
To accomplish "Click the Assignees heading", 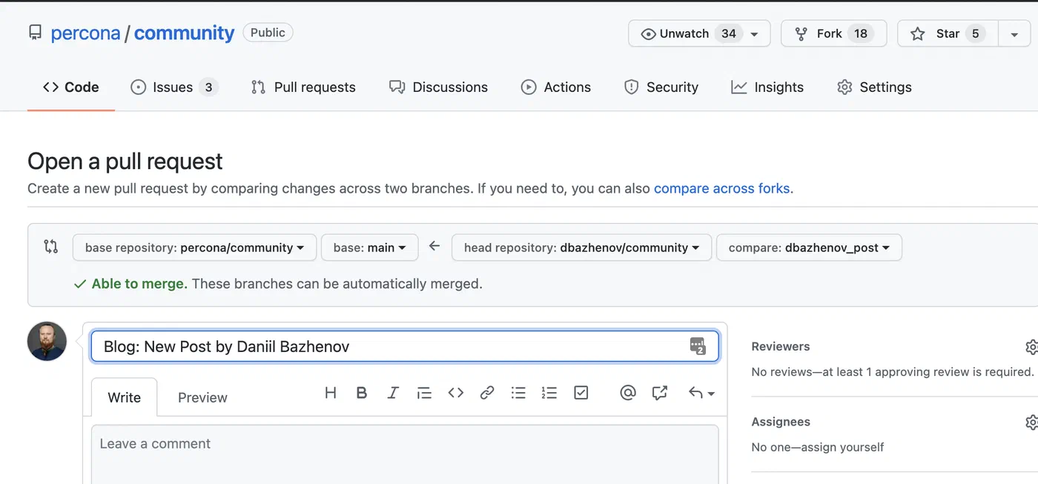I will (781, 422).
